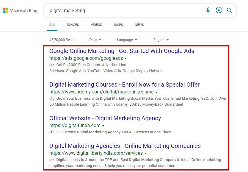Expand the Language filter dropdown
The image size is (248, 172).
point(127,40)
